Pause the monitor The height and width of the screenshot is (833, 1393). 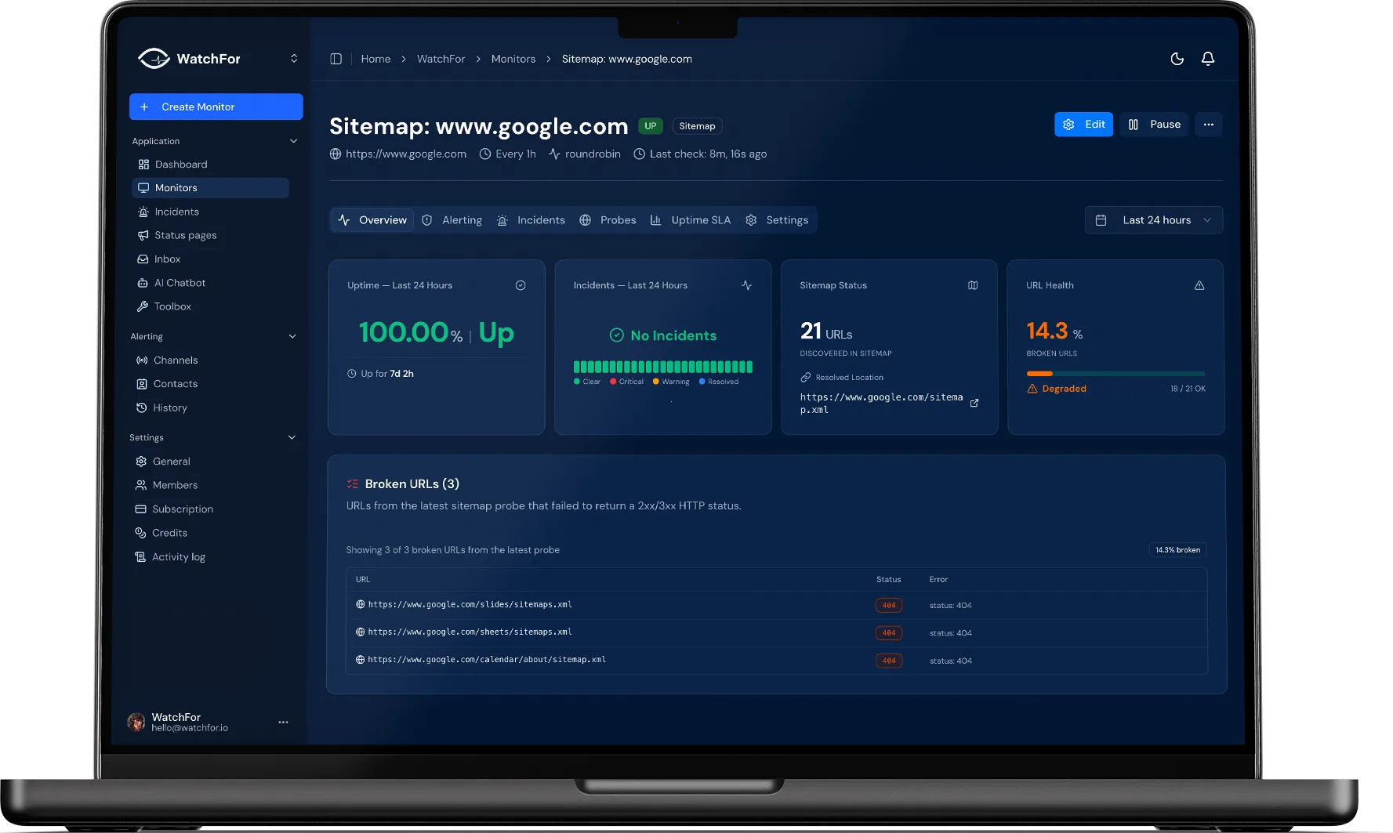(x=1154, y=125)
